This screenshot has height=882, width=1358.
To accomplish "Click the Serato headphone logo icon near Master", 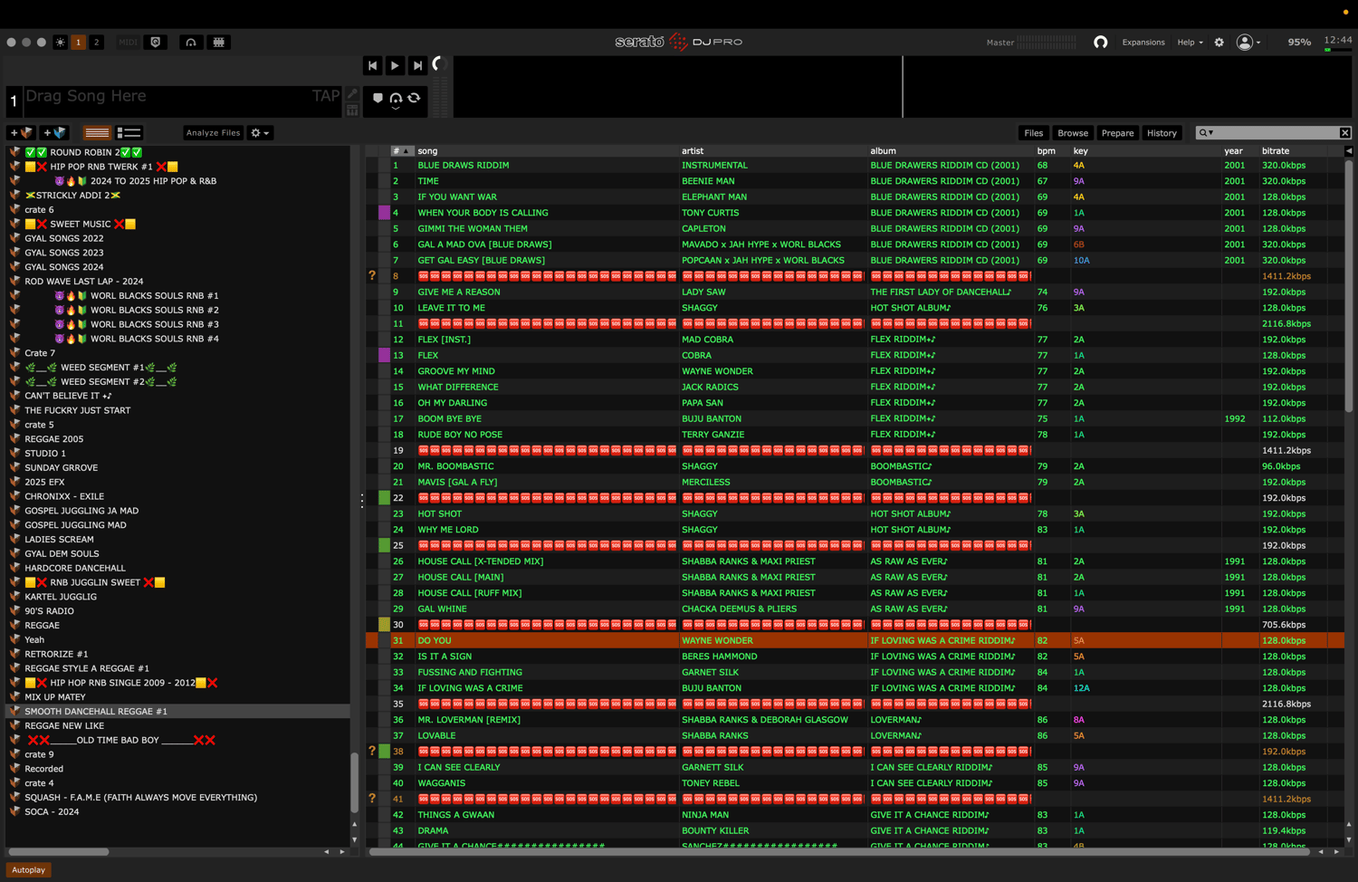I will [1101, 43].
